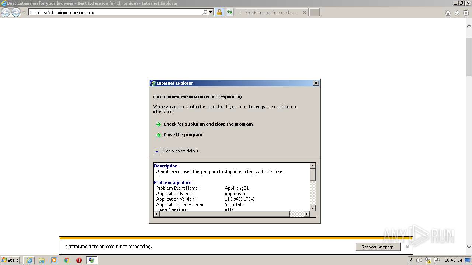Open Internet Explorer from the taskbar

(x=29, y=260)
